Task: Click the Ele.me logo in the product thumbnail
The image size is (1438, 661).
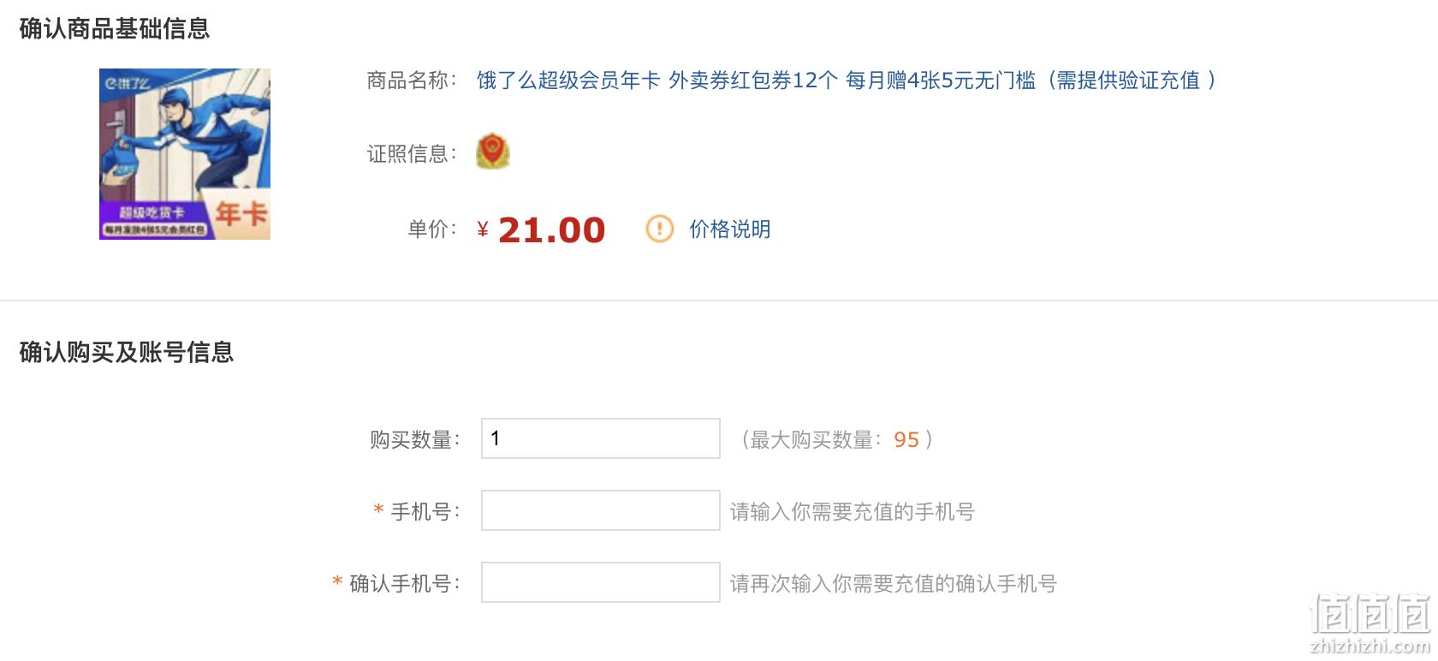Action: tap(128, 83)
